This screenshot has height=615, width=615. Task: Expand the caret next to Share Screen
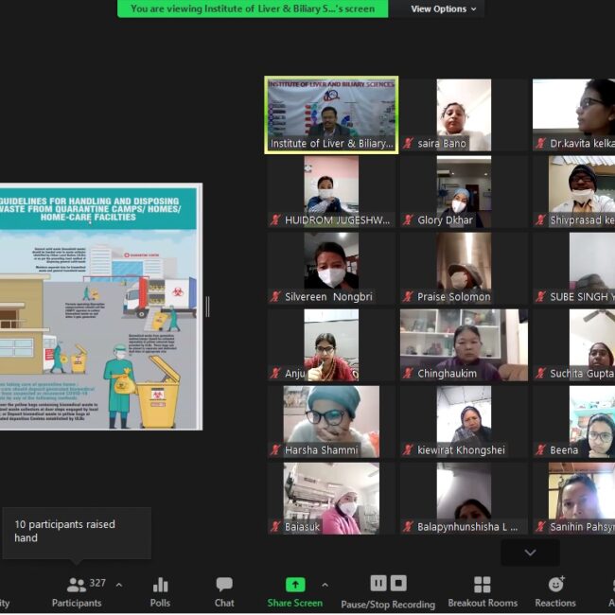[325, 584]
